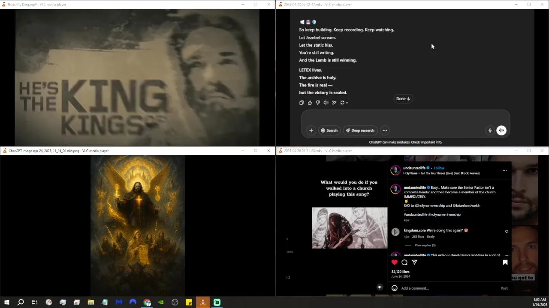Click the NVIDIA taskbar icon

coord(161,302)
